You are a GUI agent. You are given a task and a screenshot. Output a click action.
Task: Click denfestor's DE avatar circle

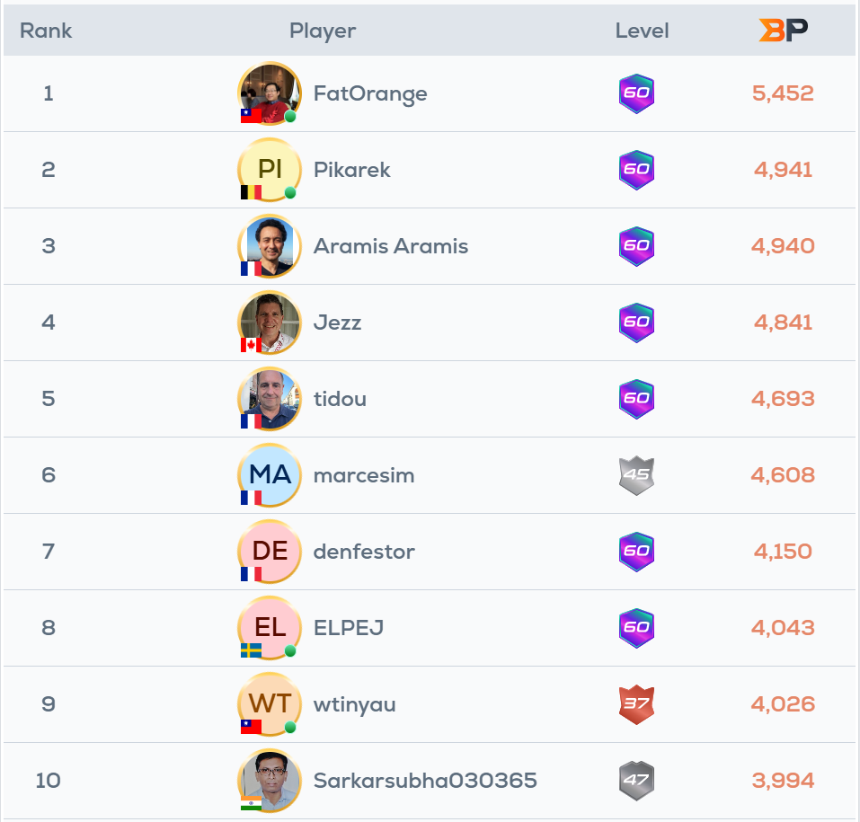point(269,552)
